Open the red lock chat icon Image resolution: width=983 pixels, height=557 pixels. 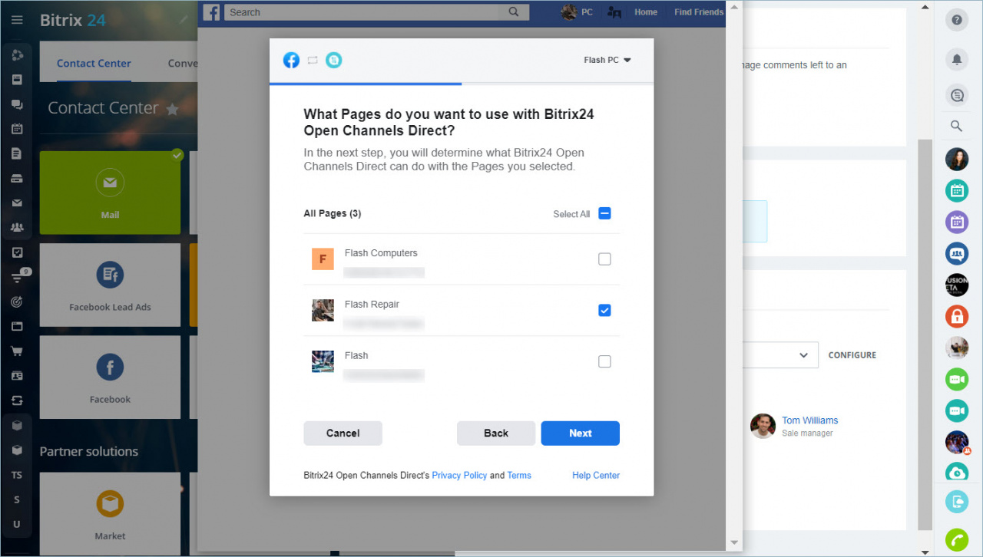(x=957, y=316)
